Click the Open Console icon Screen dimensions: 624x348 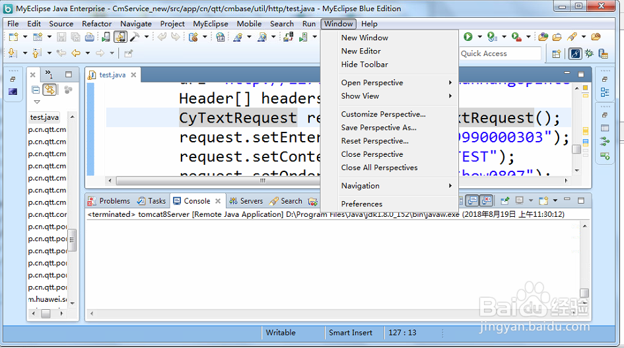543,200
